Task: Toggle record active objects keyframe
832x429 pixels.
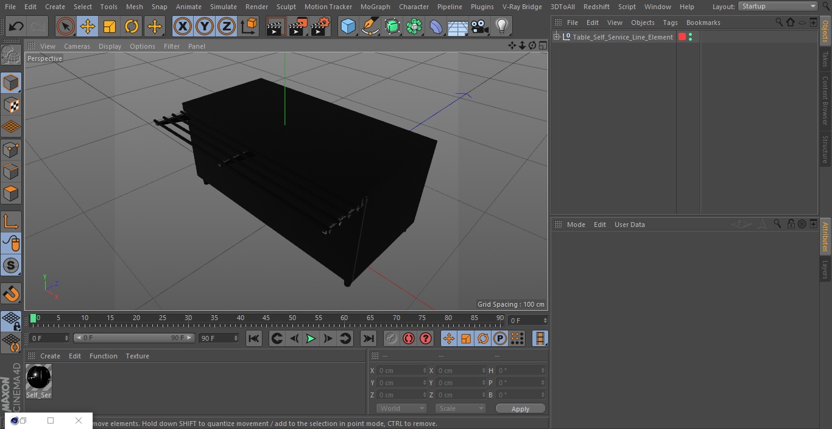Action: tap(392, 338)
